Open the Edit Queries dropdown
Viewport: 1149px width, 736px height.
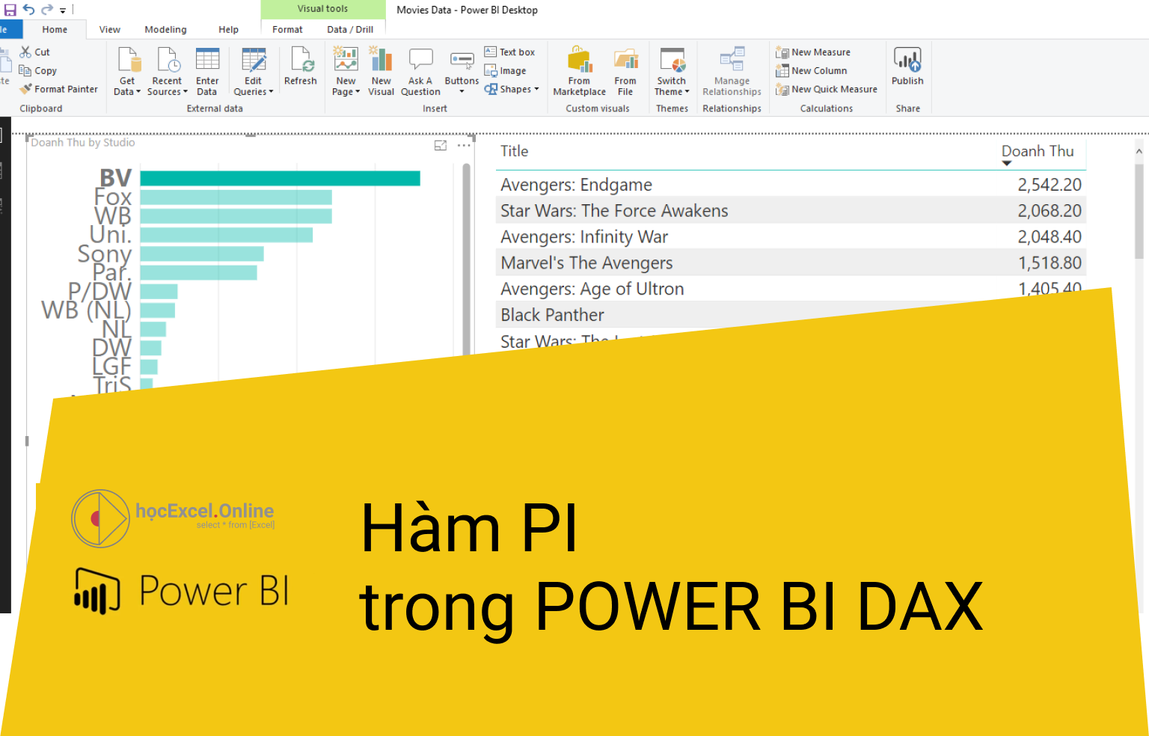tap(254, 71)
